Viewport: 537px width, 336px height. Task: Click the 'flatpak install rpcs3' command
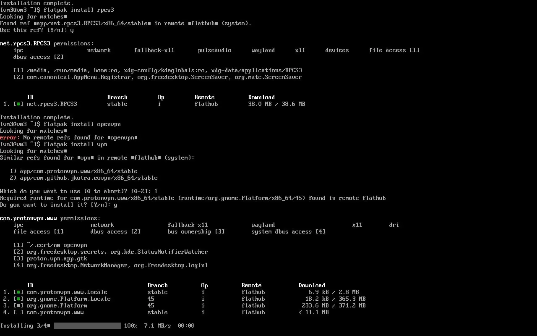point(79,10)
